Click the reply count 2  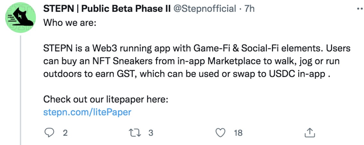pos(65,133)
